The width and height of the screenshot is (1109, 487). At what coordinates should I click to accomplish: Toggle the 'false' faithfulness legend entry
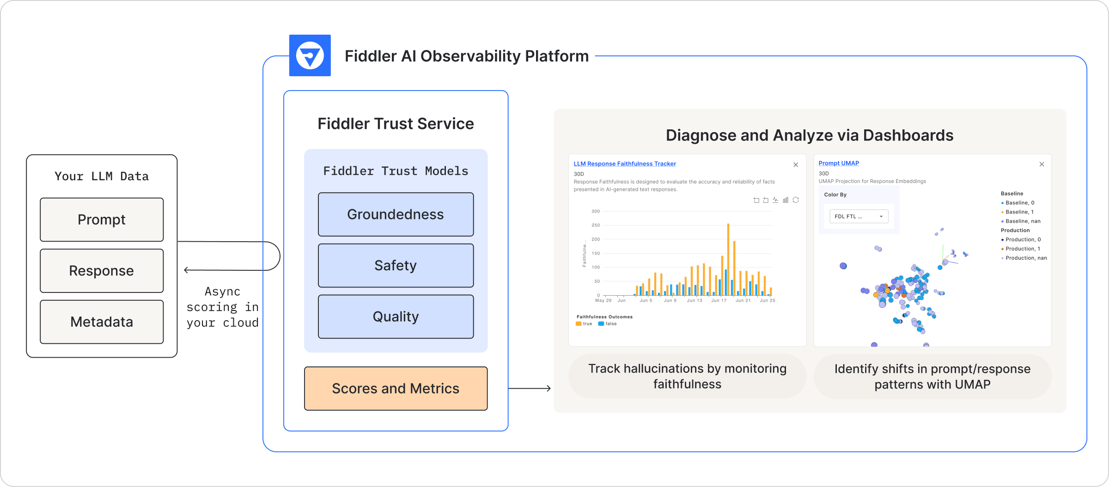click(x=608, y=324)
